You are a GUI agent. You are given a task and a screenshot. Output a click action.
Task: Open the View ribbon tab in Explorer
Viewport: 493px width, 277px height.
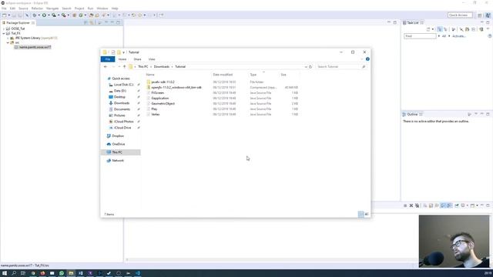click(152, 59)
